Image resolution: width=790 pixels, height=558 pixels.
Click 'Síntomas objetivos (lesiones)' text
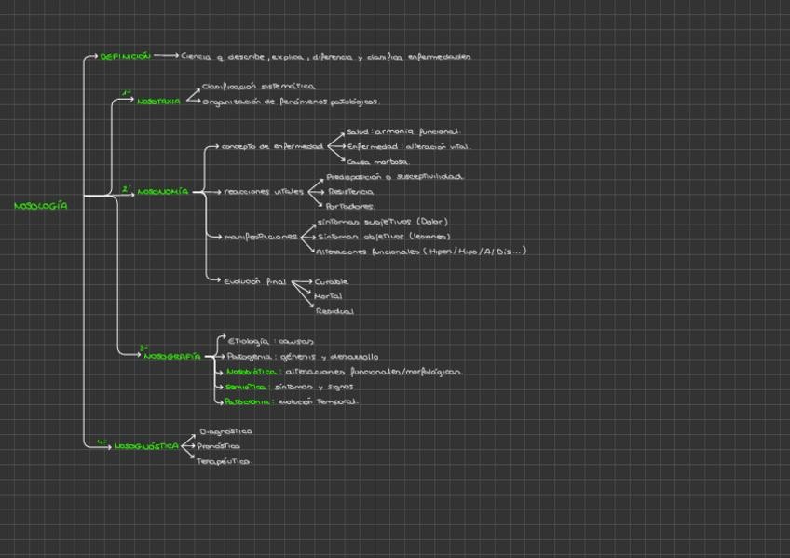pyautogui.click(x=384, y=237)
